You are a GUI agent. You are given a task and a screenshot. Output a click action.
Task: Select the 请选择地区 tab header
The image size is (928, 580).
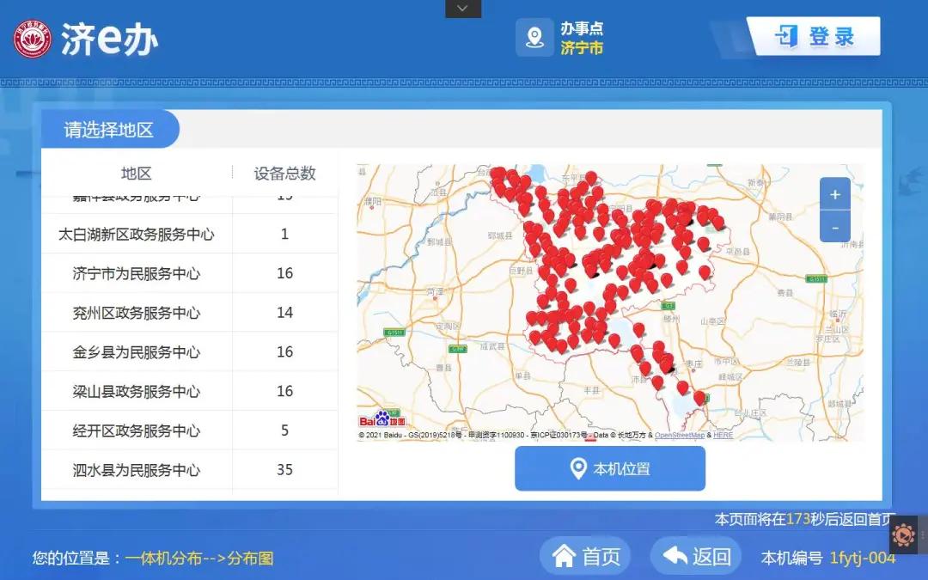109,130
